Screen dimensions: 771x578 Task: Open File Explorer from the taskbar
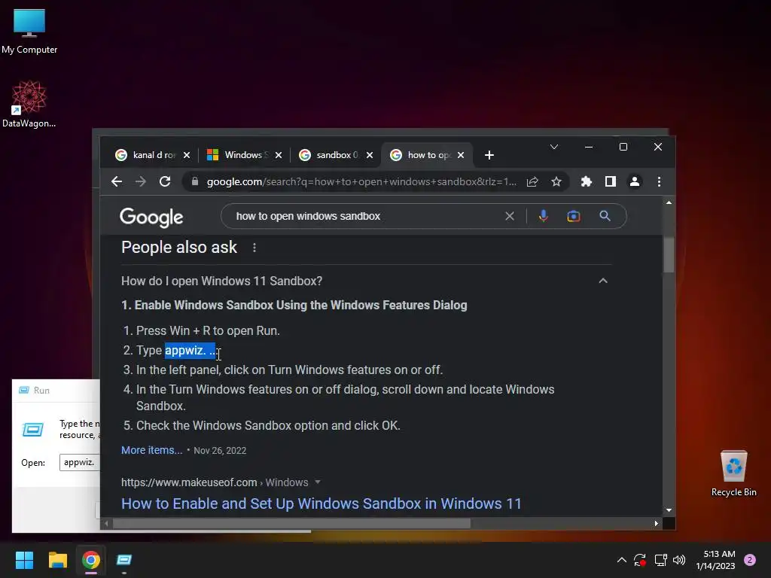click(x=57, y=560)
